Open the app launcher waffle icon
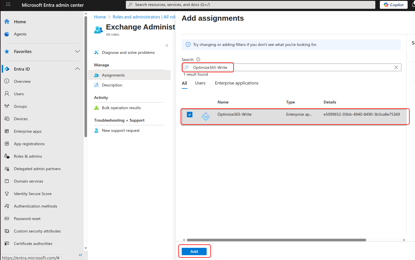This screenshot has width=415, height=260. [x=8, y=5]
